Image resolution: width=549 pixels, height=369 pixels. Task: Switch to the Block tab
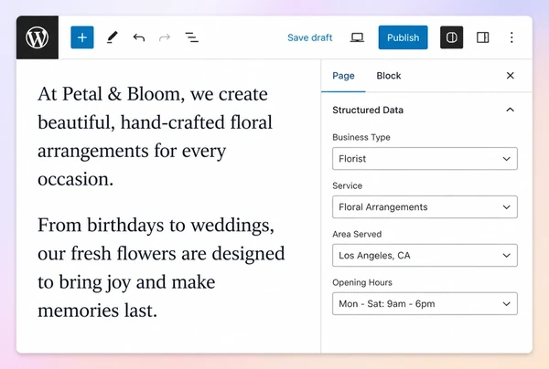tap(389, 76)
